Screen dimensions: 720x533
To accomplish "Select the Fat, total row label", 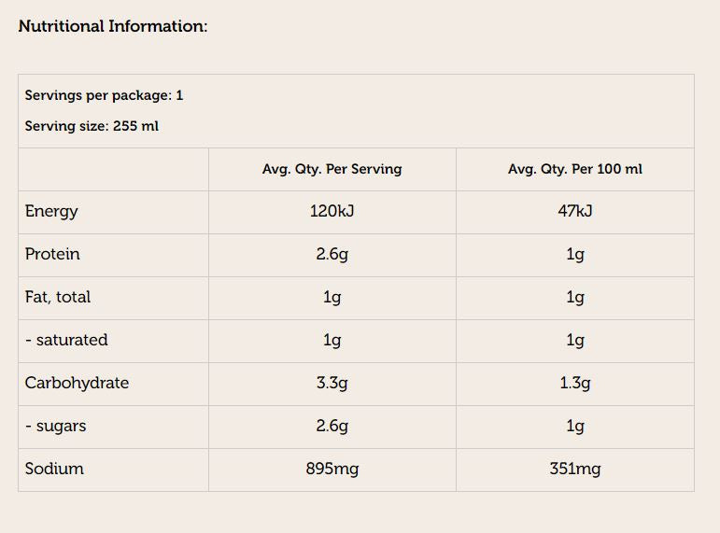I will [x=58, y=297].
